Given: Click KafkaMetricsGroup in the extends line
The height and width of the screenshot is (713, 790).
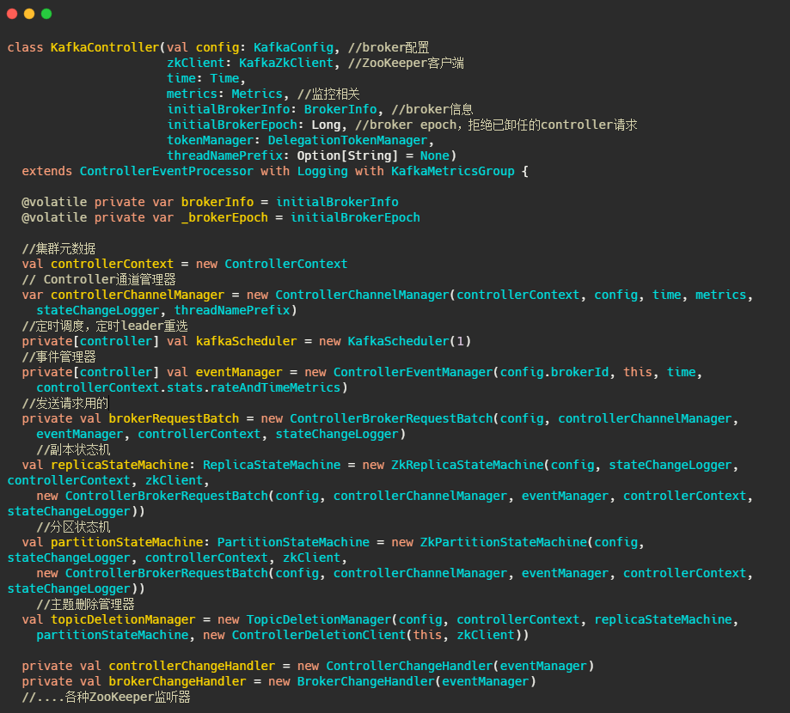Looking at the screenshot, I should (453, 171).
